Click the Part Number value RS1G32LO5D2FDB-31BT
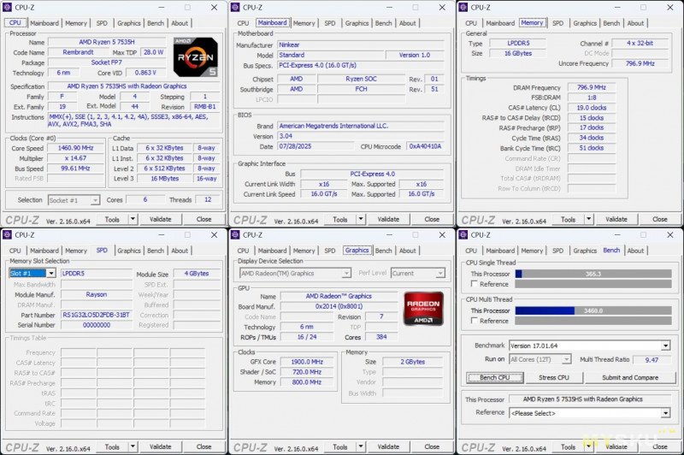 [97, 315]
